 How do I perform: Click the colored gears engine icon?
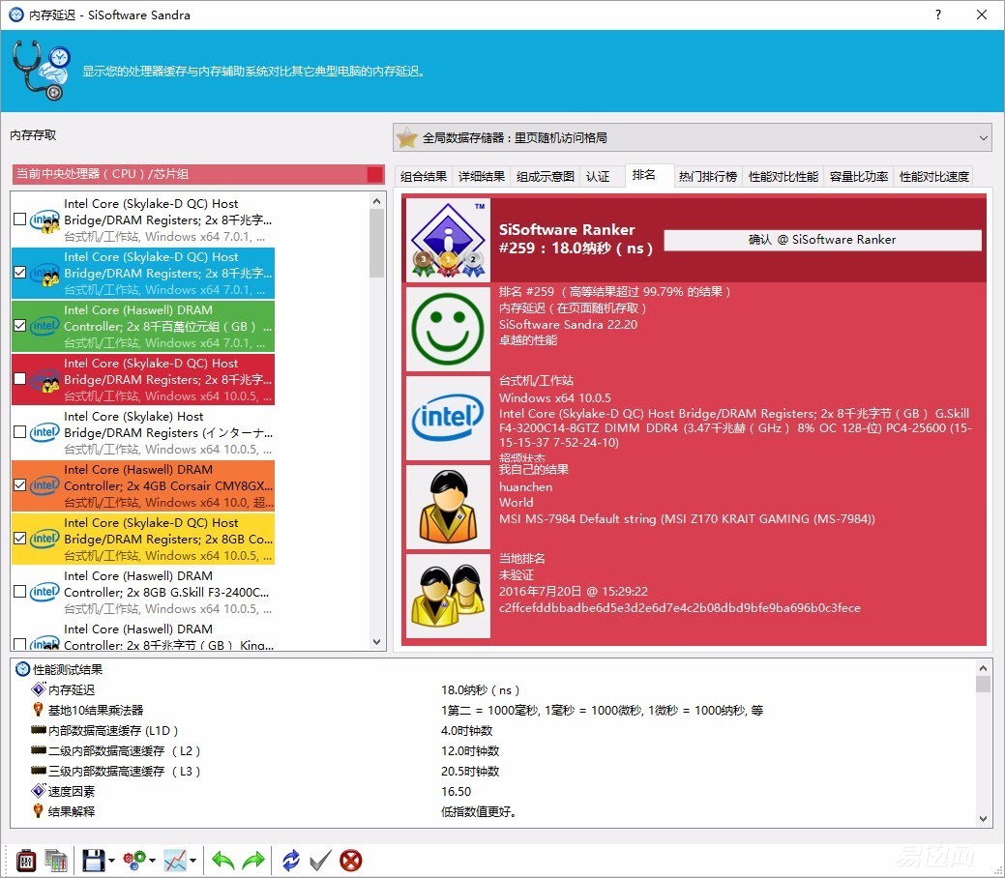tap(134, 860)
